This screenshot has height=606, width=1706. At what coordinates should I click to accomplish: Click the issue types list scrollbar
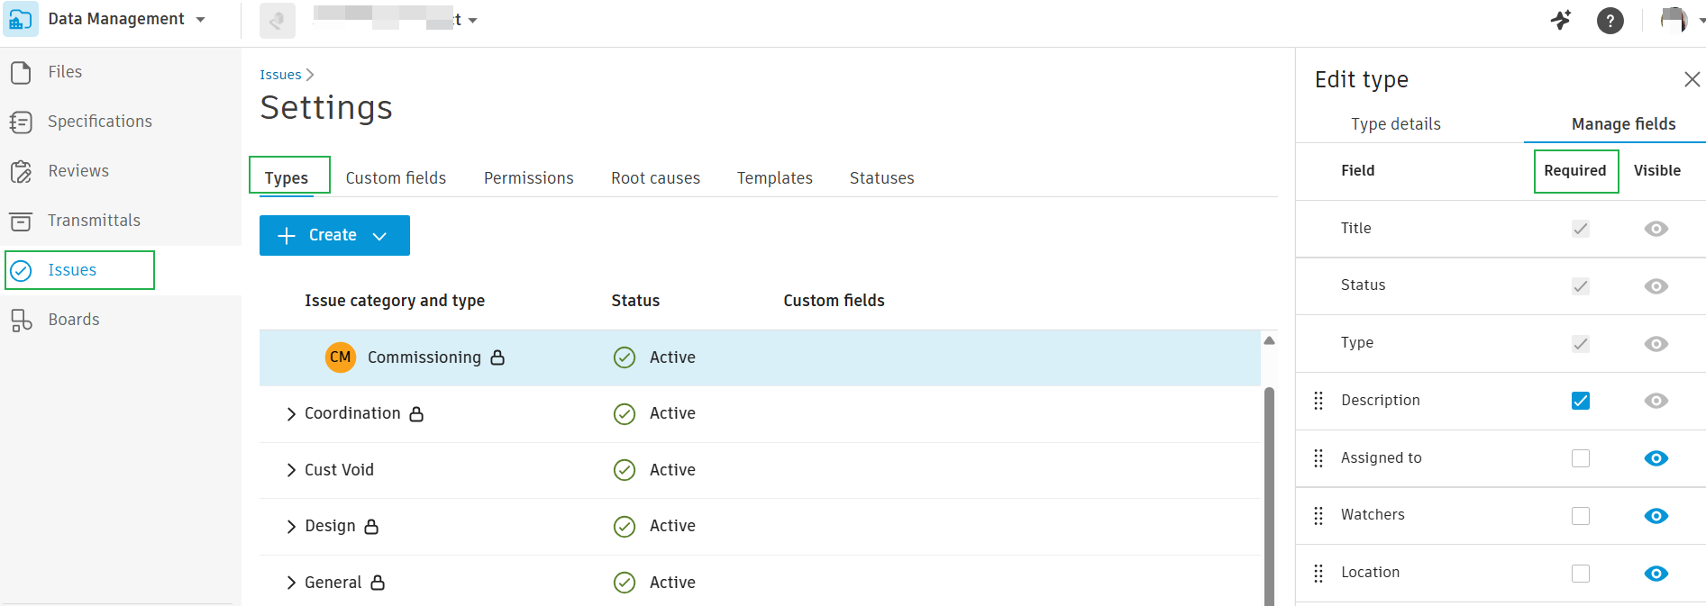tap(1269, 496)
